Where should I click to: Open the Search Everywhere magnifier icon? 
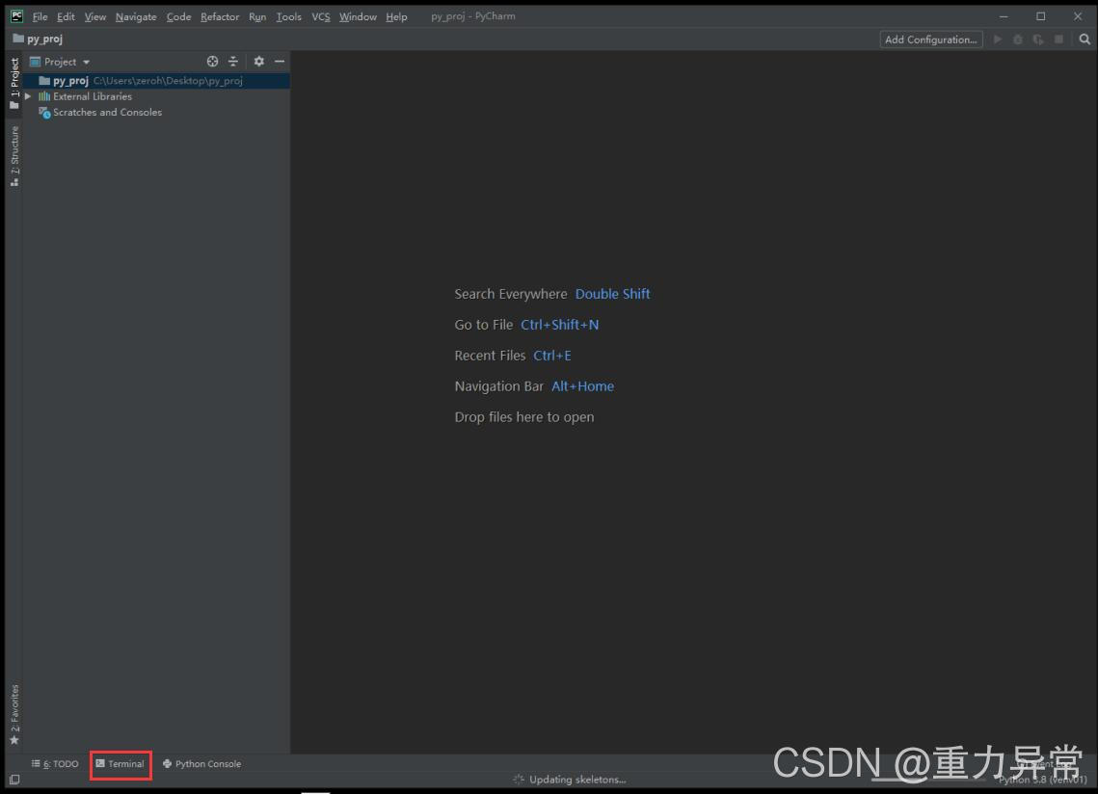point(1085,40)
